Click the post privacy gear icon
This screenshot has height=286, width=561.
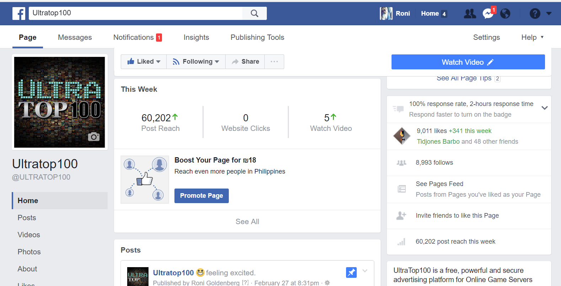pyautogui.click(x=327, y=283)
